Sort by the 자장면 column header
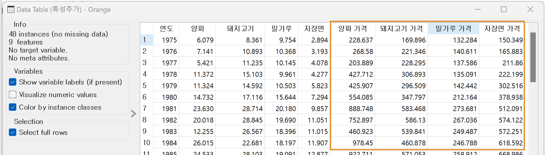This screenshot has width=545, height=155. click(314, 29)
